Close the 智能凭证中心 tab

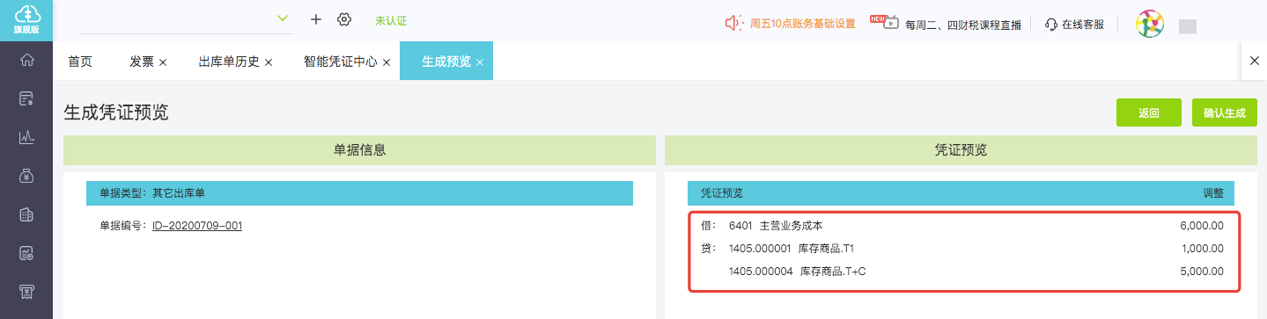point(386,62)
